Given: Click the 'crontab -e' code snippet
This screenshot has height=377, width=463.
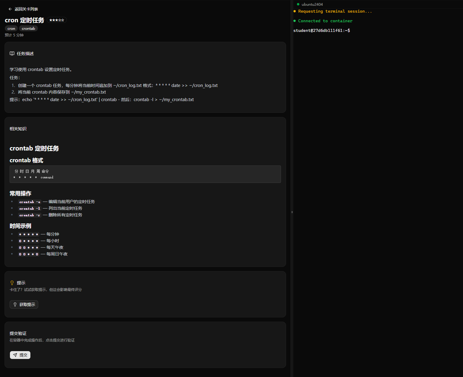Looking at the screenshot, I should click(x=30, y=202).
